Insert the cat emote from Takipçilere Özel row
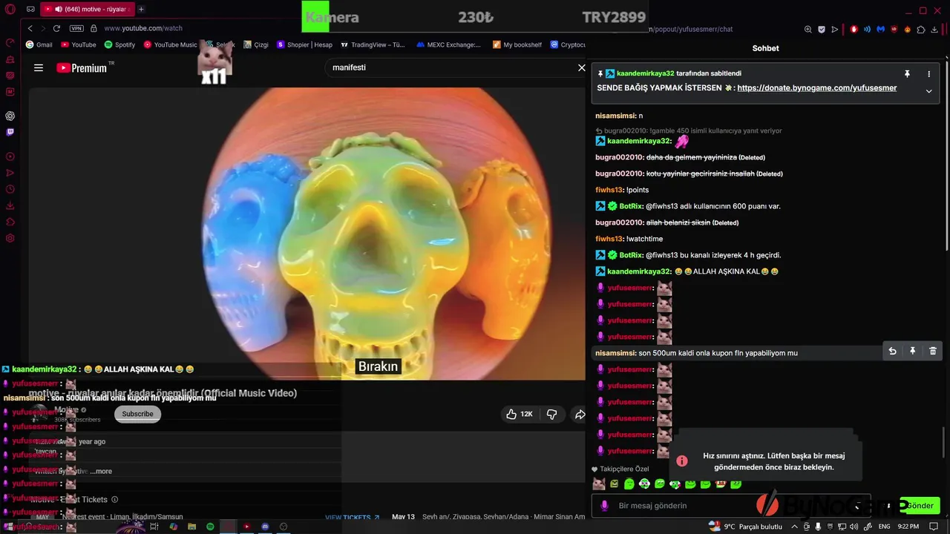The image size is (950, 534). pos(598,484)
